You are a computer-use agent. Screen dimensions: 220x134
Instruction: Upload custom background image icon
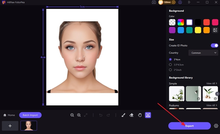[215, 30]
